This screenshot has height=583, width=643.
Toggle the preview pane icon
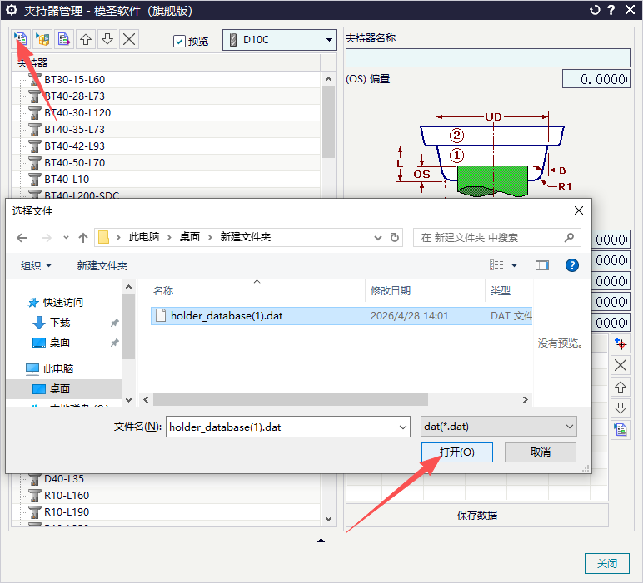541,265
